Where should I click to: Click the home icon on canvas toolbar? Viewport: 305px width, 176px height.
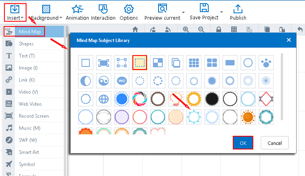(135, 29)
